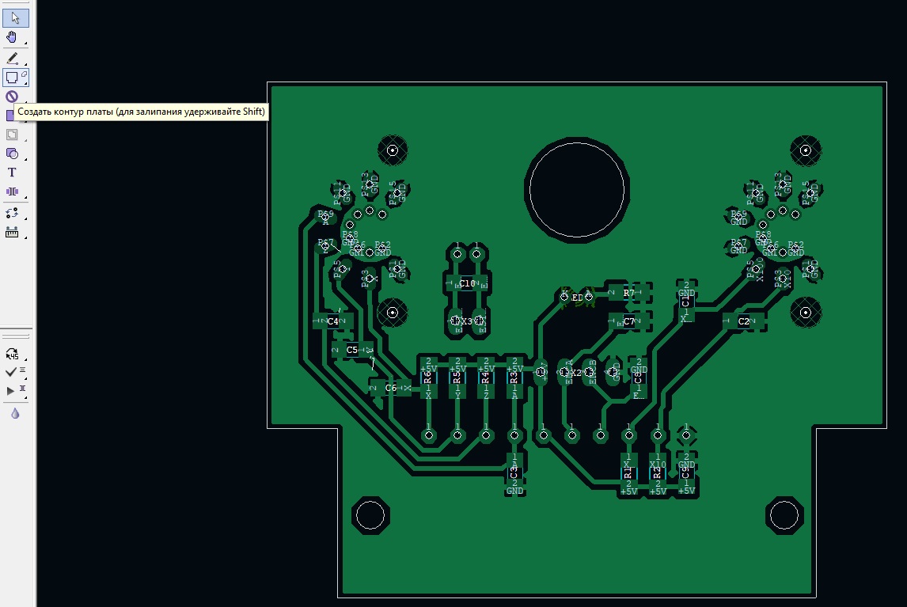Select capacitor C7 on the board
Image resolution: width=907 pixels, height=607 pixels.
point(628,321)
